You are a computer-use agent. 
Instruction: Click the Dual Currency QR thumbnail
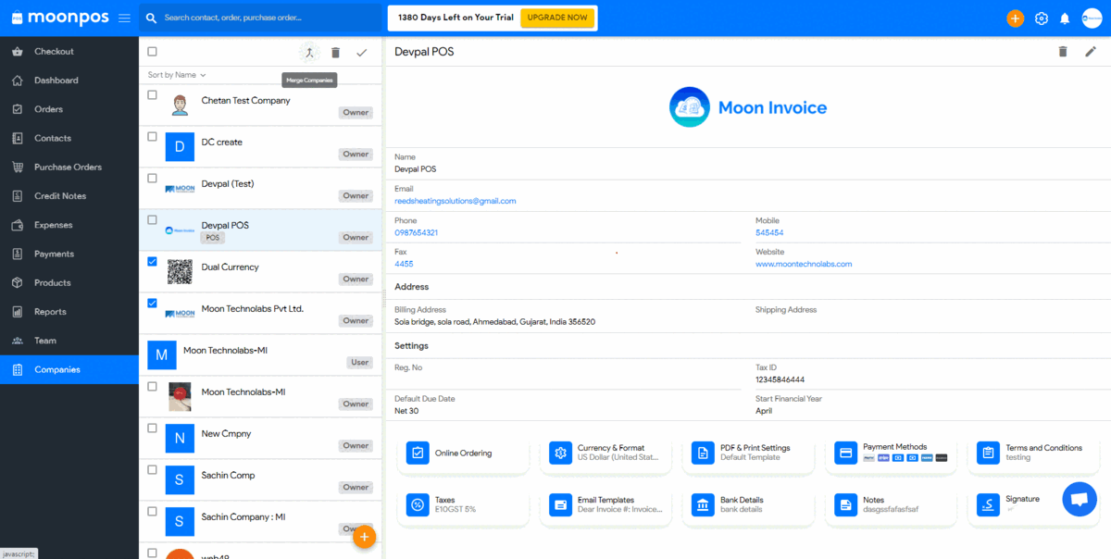pyautogui.click(x=180, y=272)
